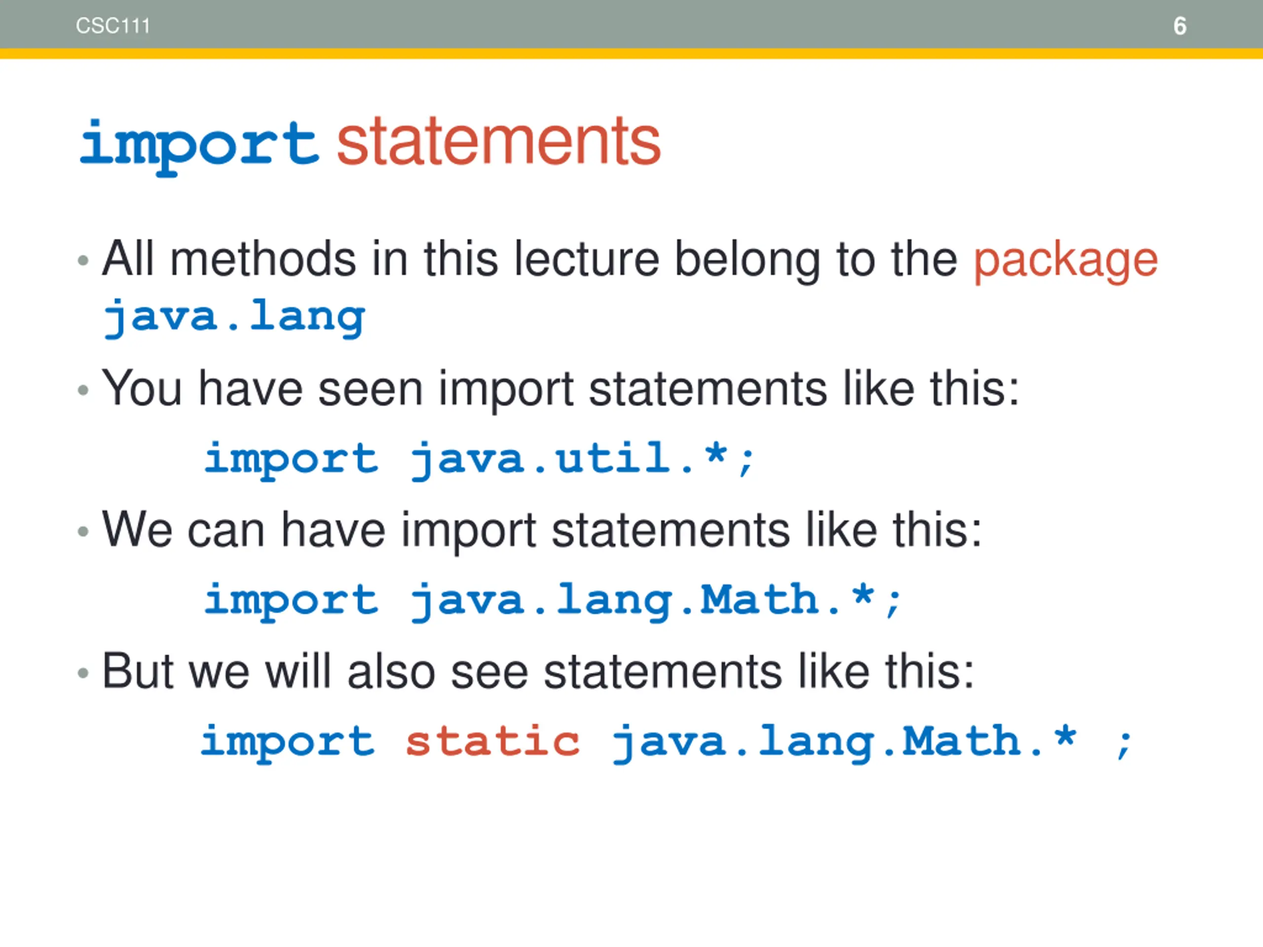
Task: Click bullet before 'But we will'
Action: pyautogui.click(x=83, y=674)
